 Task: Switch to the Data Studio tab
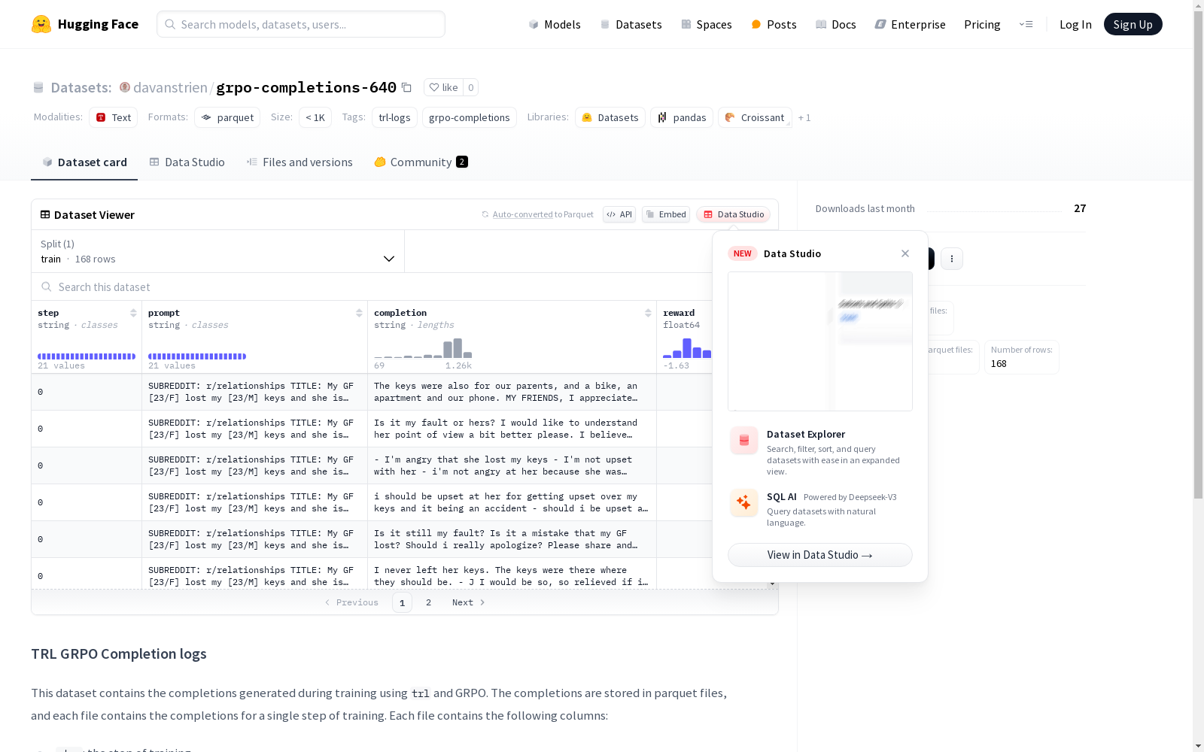[187, 162]
